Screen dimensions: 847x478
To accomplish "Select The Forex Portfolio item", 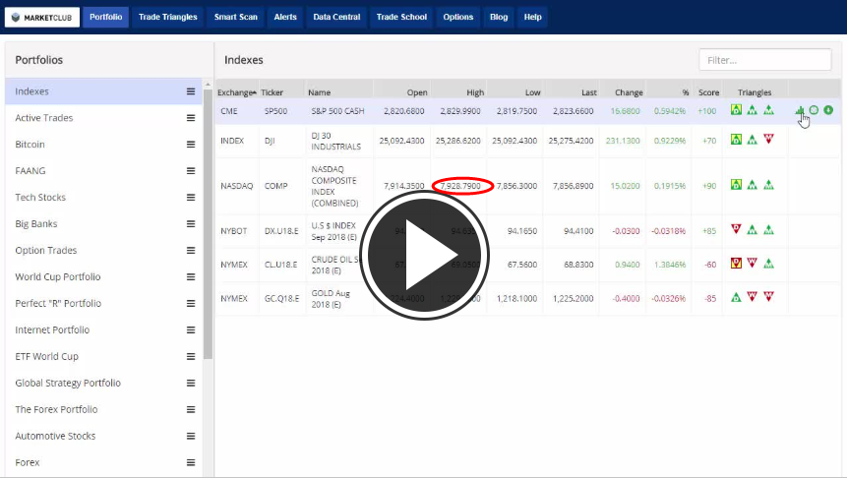I will point(56,409).
